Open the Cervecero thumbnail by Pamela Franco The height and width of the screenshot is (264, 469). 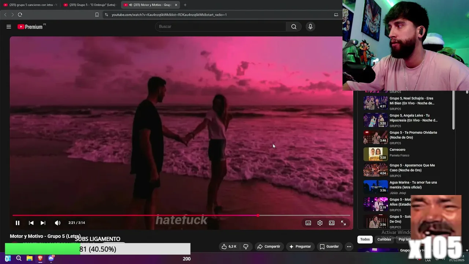click(376, 154)
